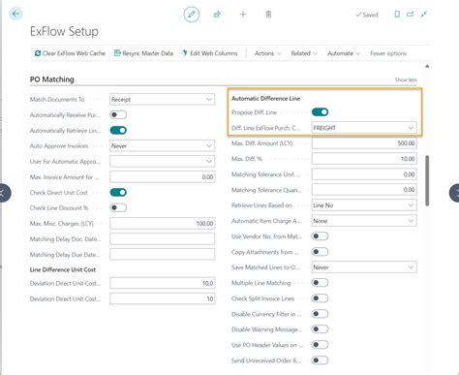Click the trash delete icon
459x375 pixels.
[x=268, y=15]
